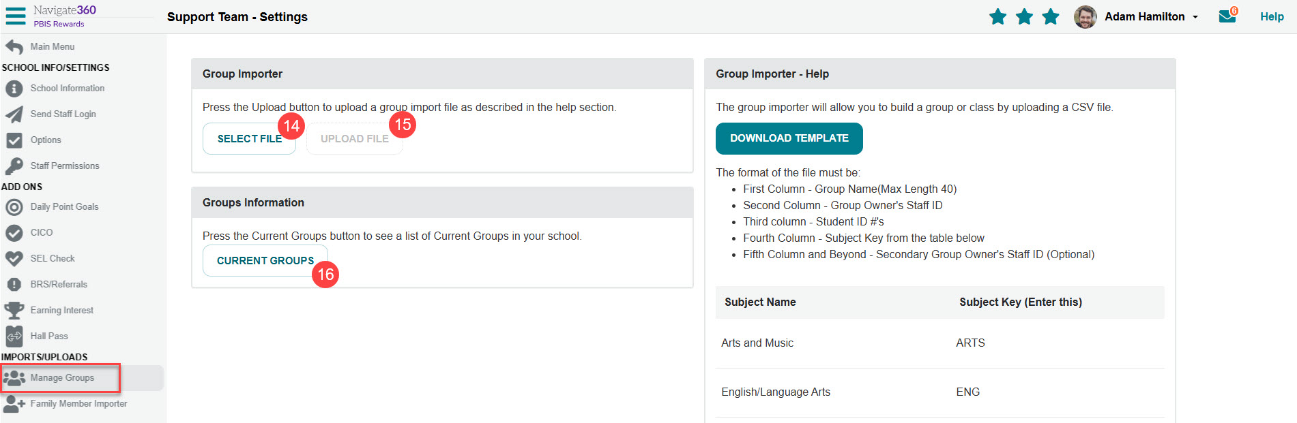This screenshot has height=423, width=1297.
Task: Open Daily Point Goals in sidebar
Action: (64, 207)
